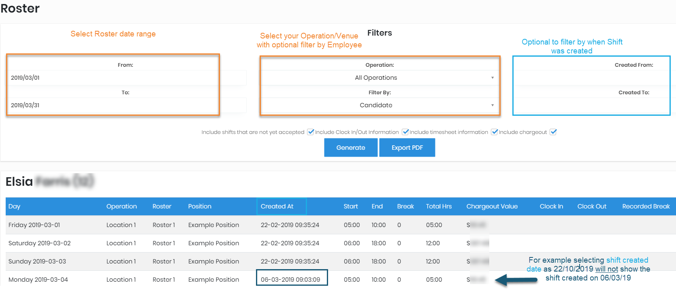Viewport: 676px width, 291px height.
Task: Toggle Include chargeout checkbox
Action: coord(553,132)
